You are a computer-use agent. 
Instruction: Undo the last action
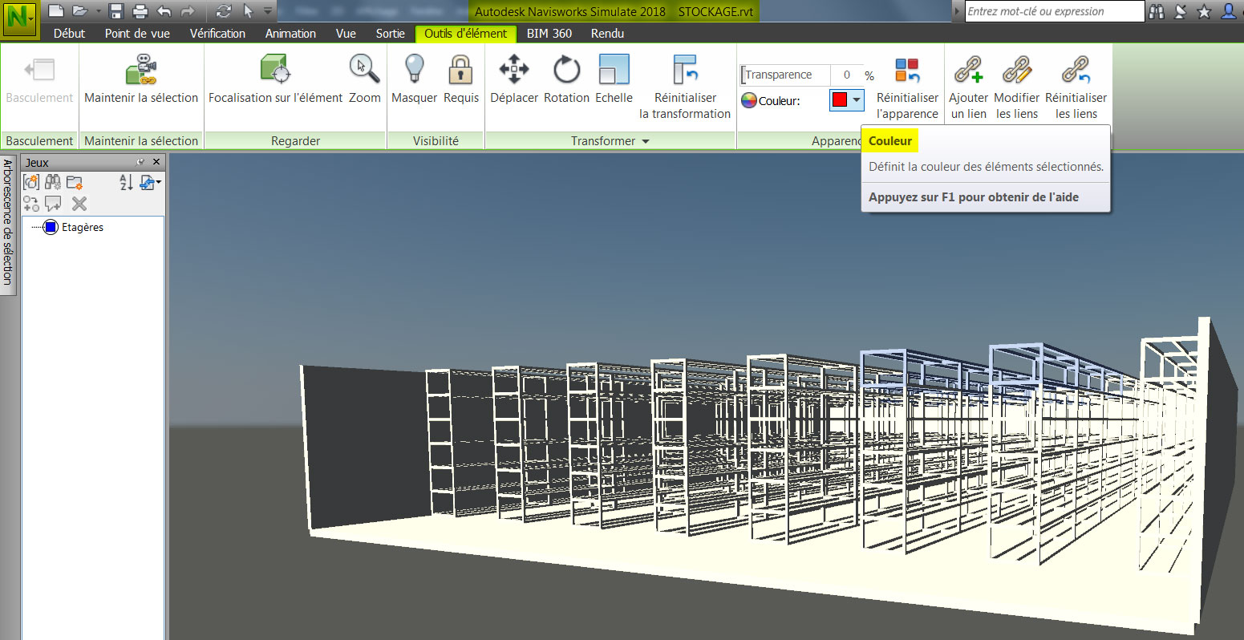point(164,11)
